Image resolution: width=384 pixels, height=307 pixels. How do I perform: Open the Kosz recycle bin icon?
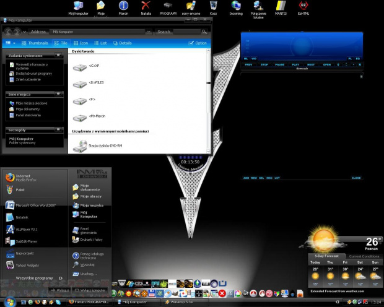pyautogui.click(x=213, y=8)
